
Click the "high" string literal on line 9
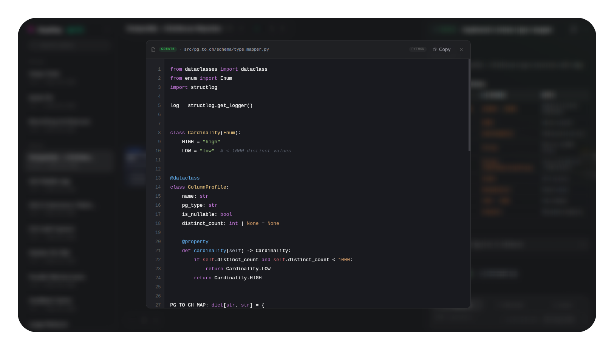pyautogui.click(x=211, y=141)
